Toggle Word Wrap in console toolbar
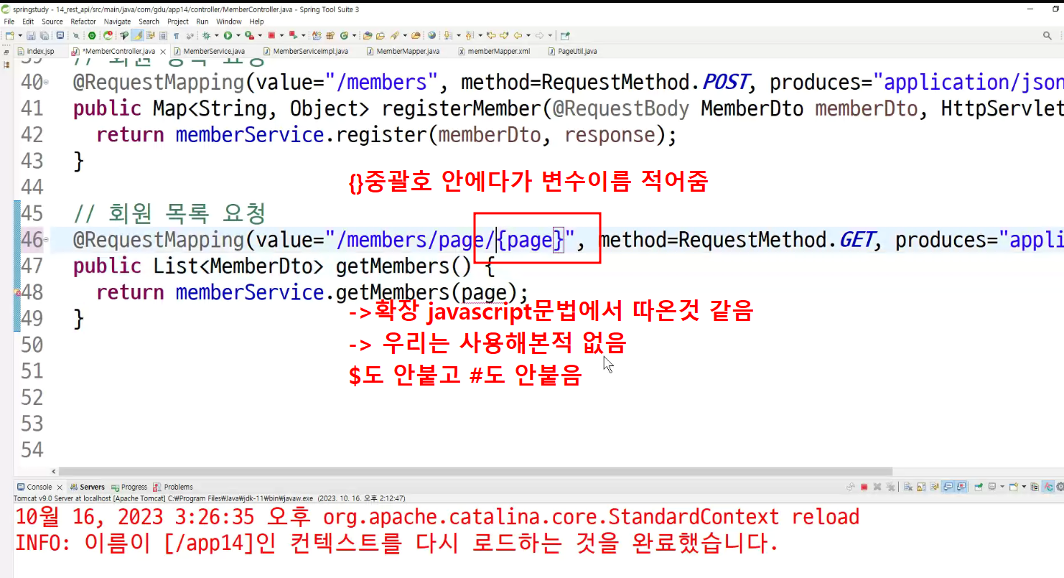Viewport: 1064px width, 578px height. tap(935, 487)
